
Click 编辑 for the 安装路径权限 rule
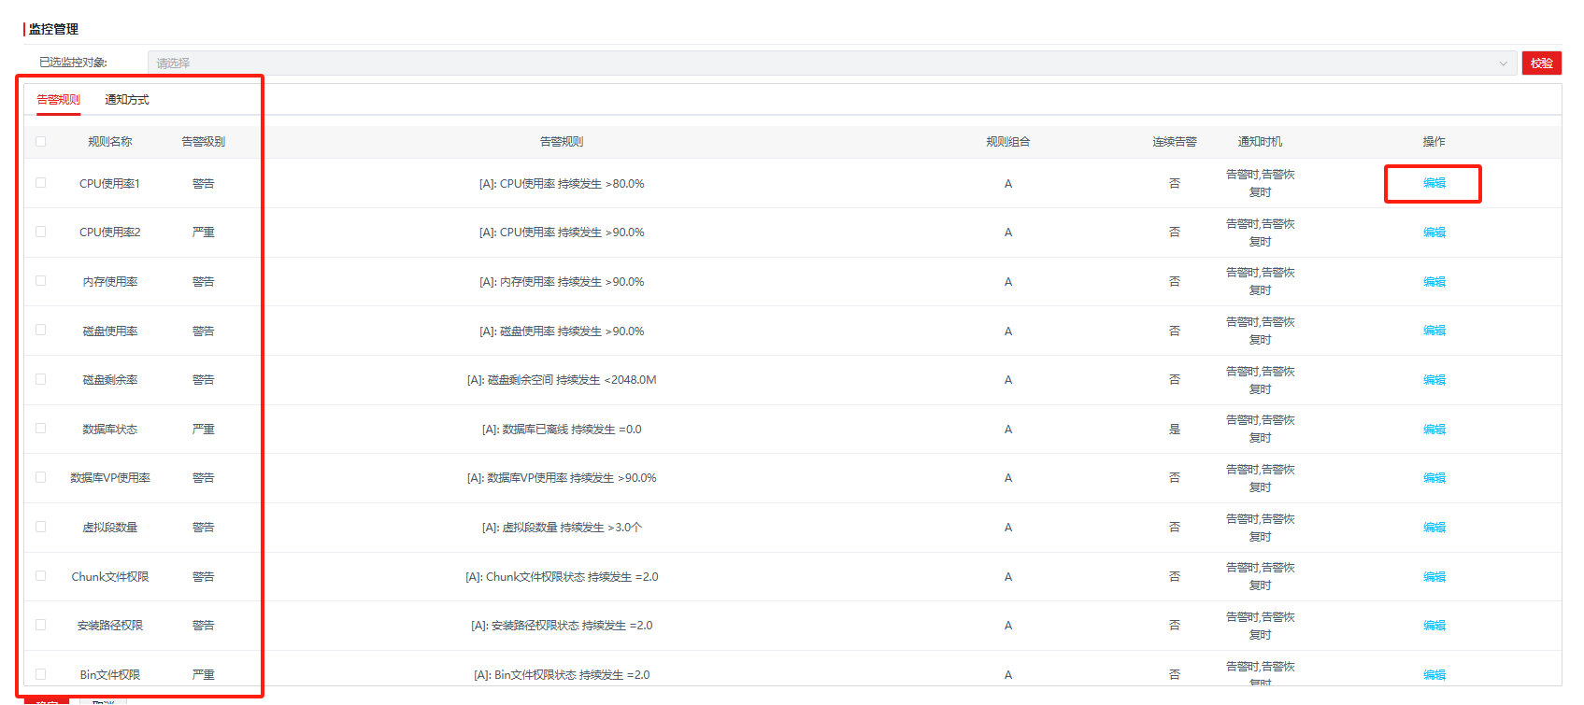[1434, 626]
